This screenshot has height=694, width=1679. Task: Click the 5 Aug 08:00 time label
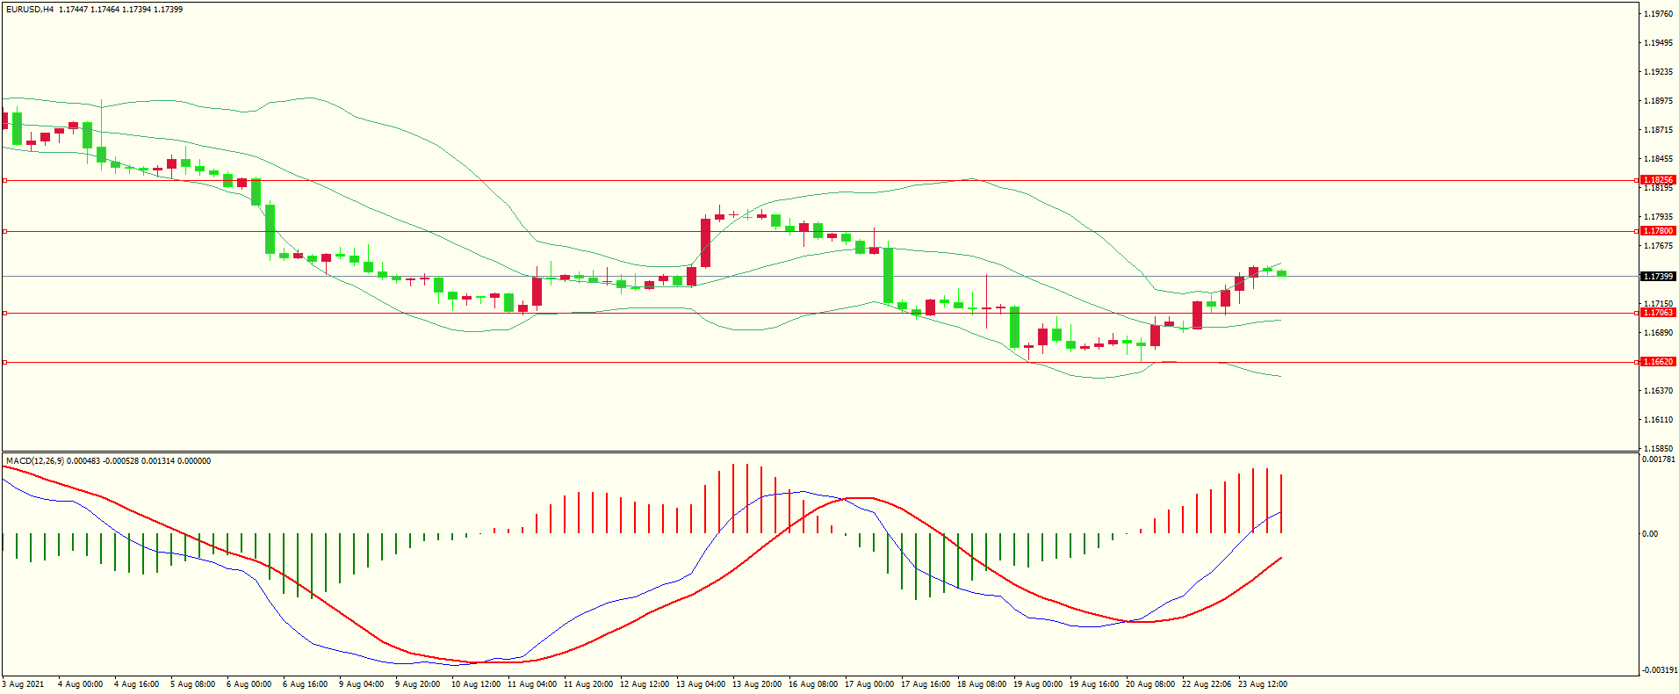(x=192, y=684)
